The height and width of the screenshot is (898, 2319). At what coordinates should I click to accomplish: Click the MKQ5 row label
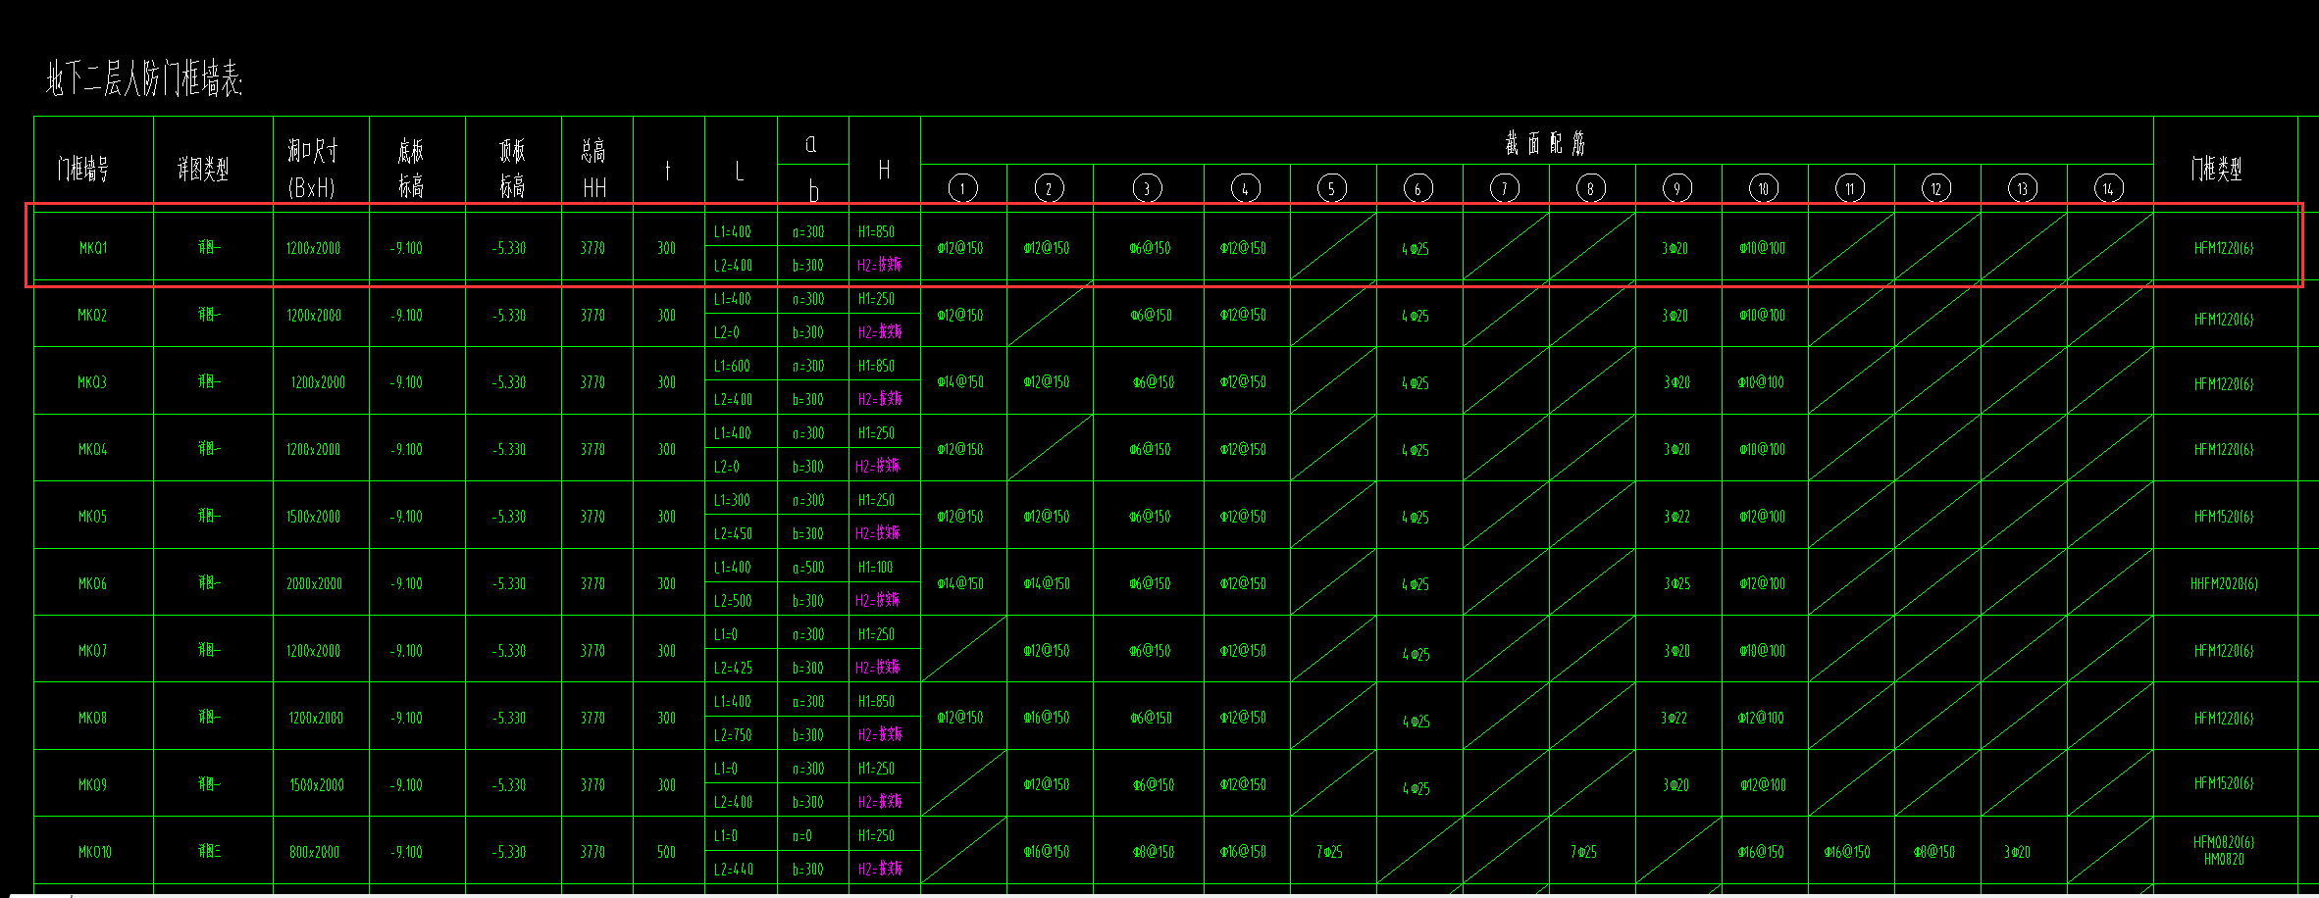click(92, 517)
